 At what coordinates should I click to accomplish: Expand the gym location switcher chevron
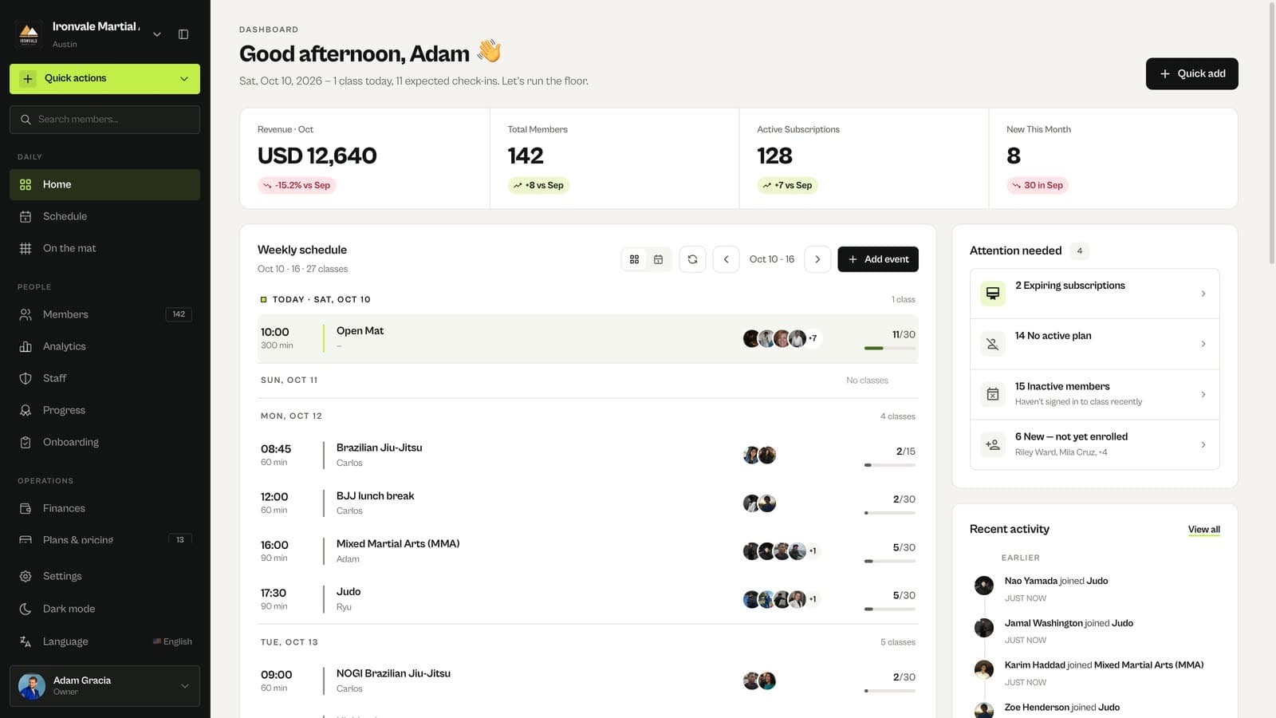[157, 34]
